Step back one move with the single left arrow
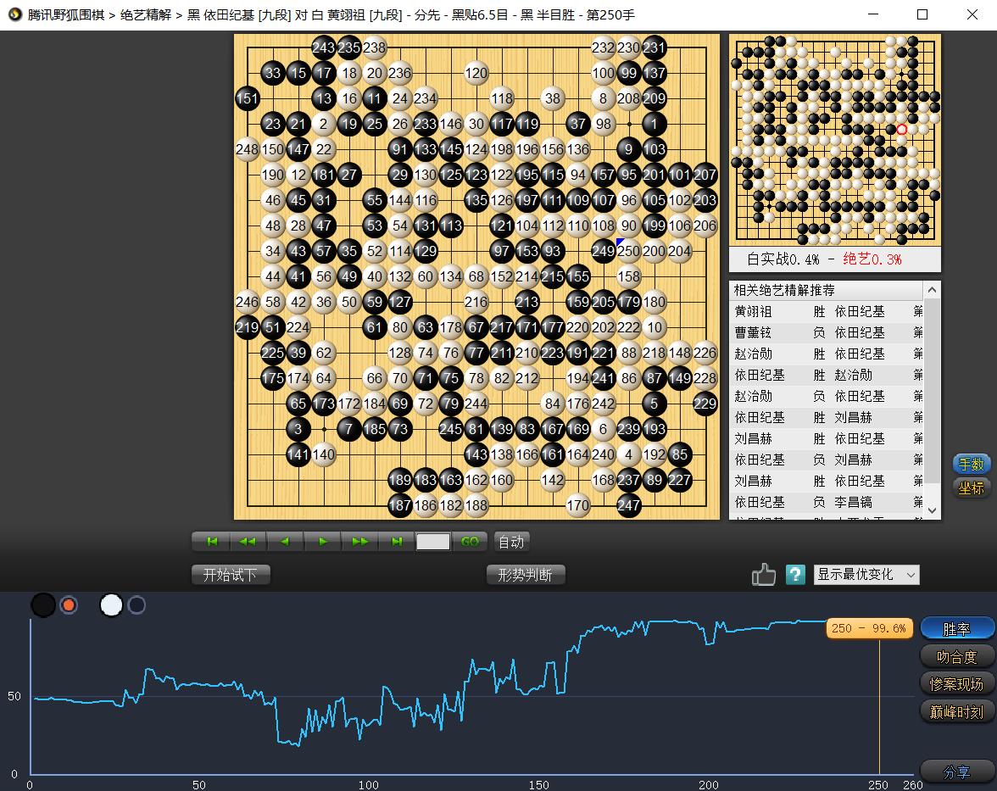This screenshot has width=997, height=791. click(x=285, y=542)
